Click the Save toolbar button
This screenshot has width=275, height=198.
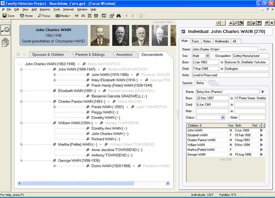(8, 16)
